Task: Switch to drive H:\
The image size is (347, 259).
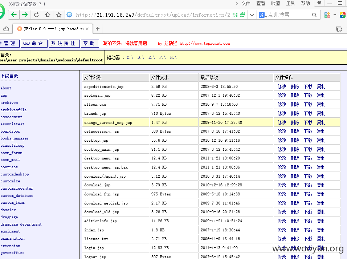Action: 173,58
